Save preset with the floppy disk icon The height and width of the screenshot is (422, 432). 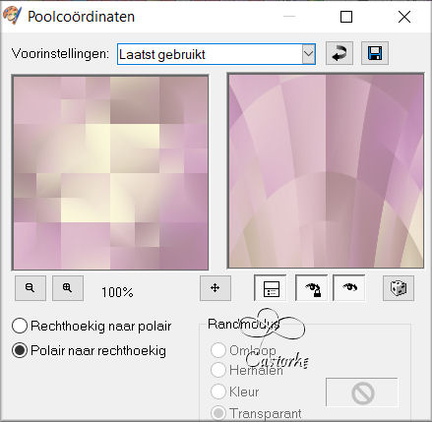point(375,53)
